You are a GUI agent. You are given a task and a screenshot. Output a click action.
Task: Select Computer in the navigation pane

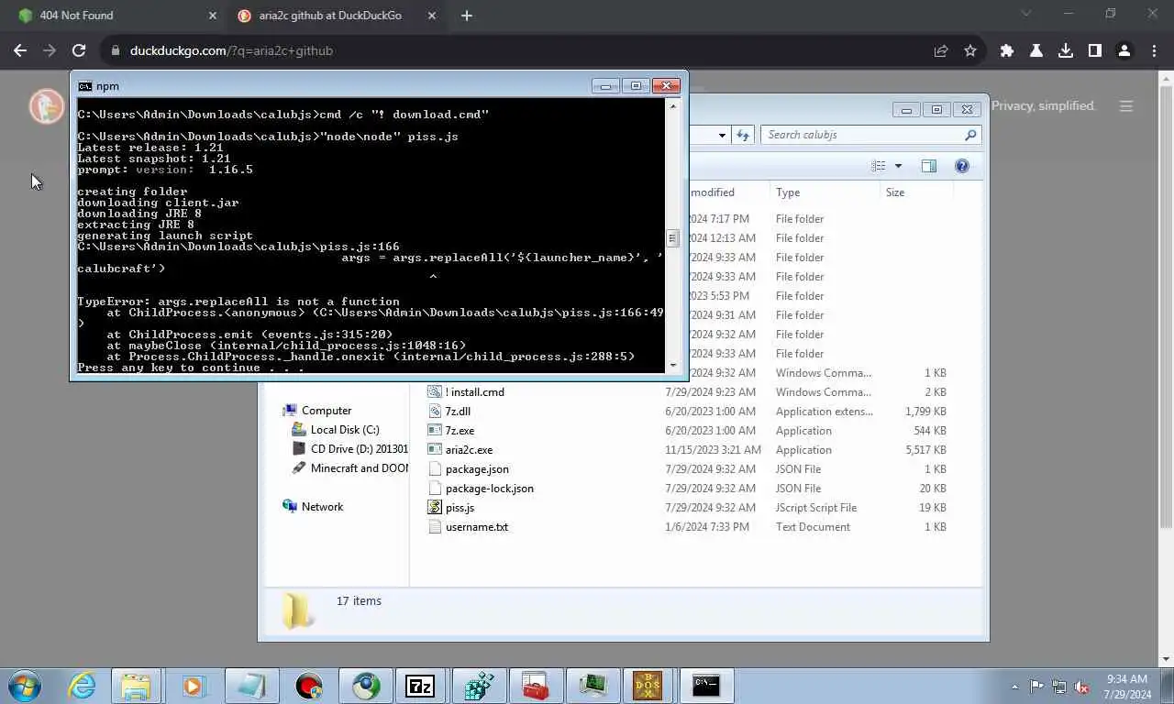[x=327, y=411]
